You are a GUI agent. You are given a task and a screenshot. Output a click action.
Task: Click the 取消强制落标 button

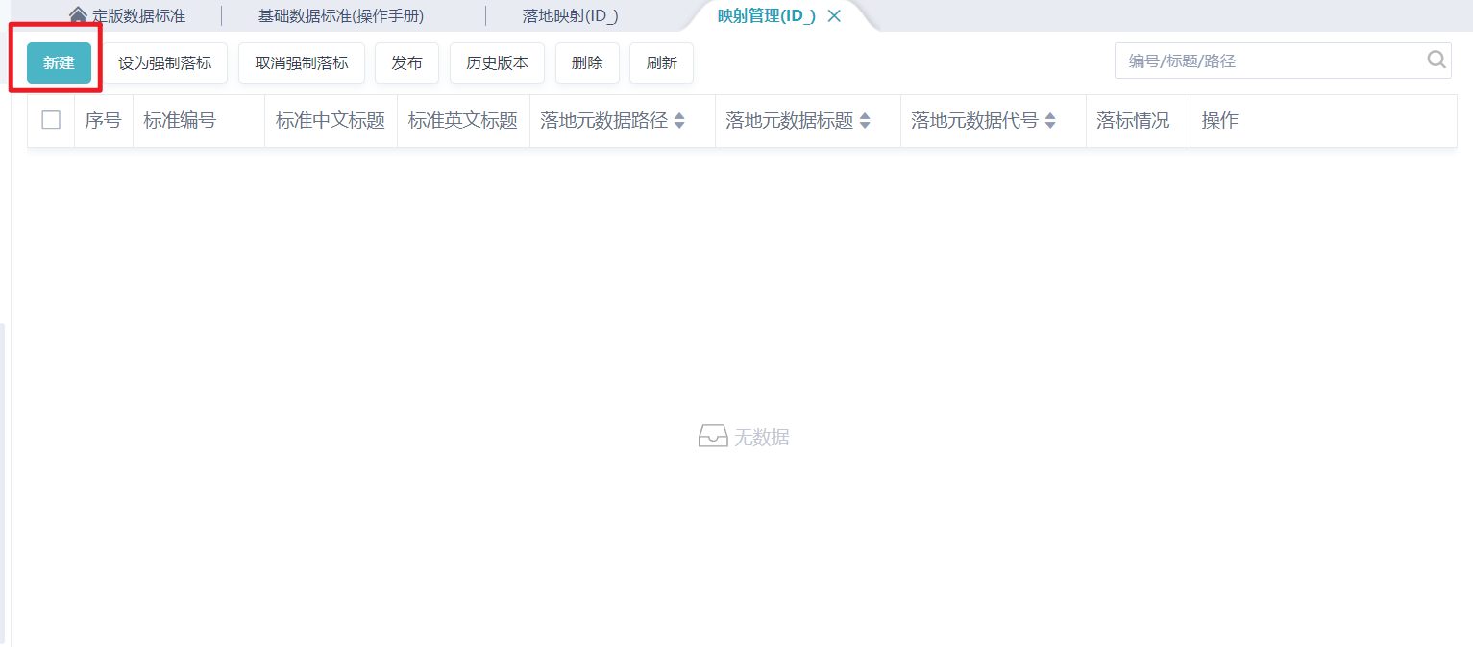(301, 61)
